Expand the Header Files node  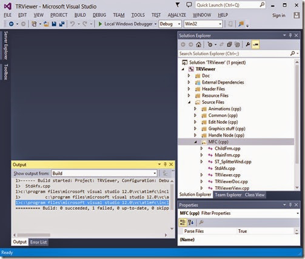[189, 89]
